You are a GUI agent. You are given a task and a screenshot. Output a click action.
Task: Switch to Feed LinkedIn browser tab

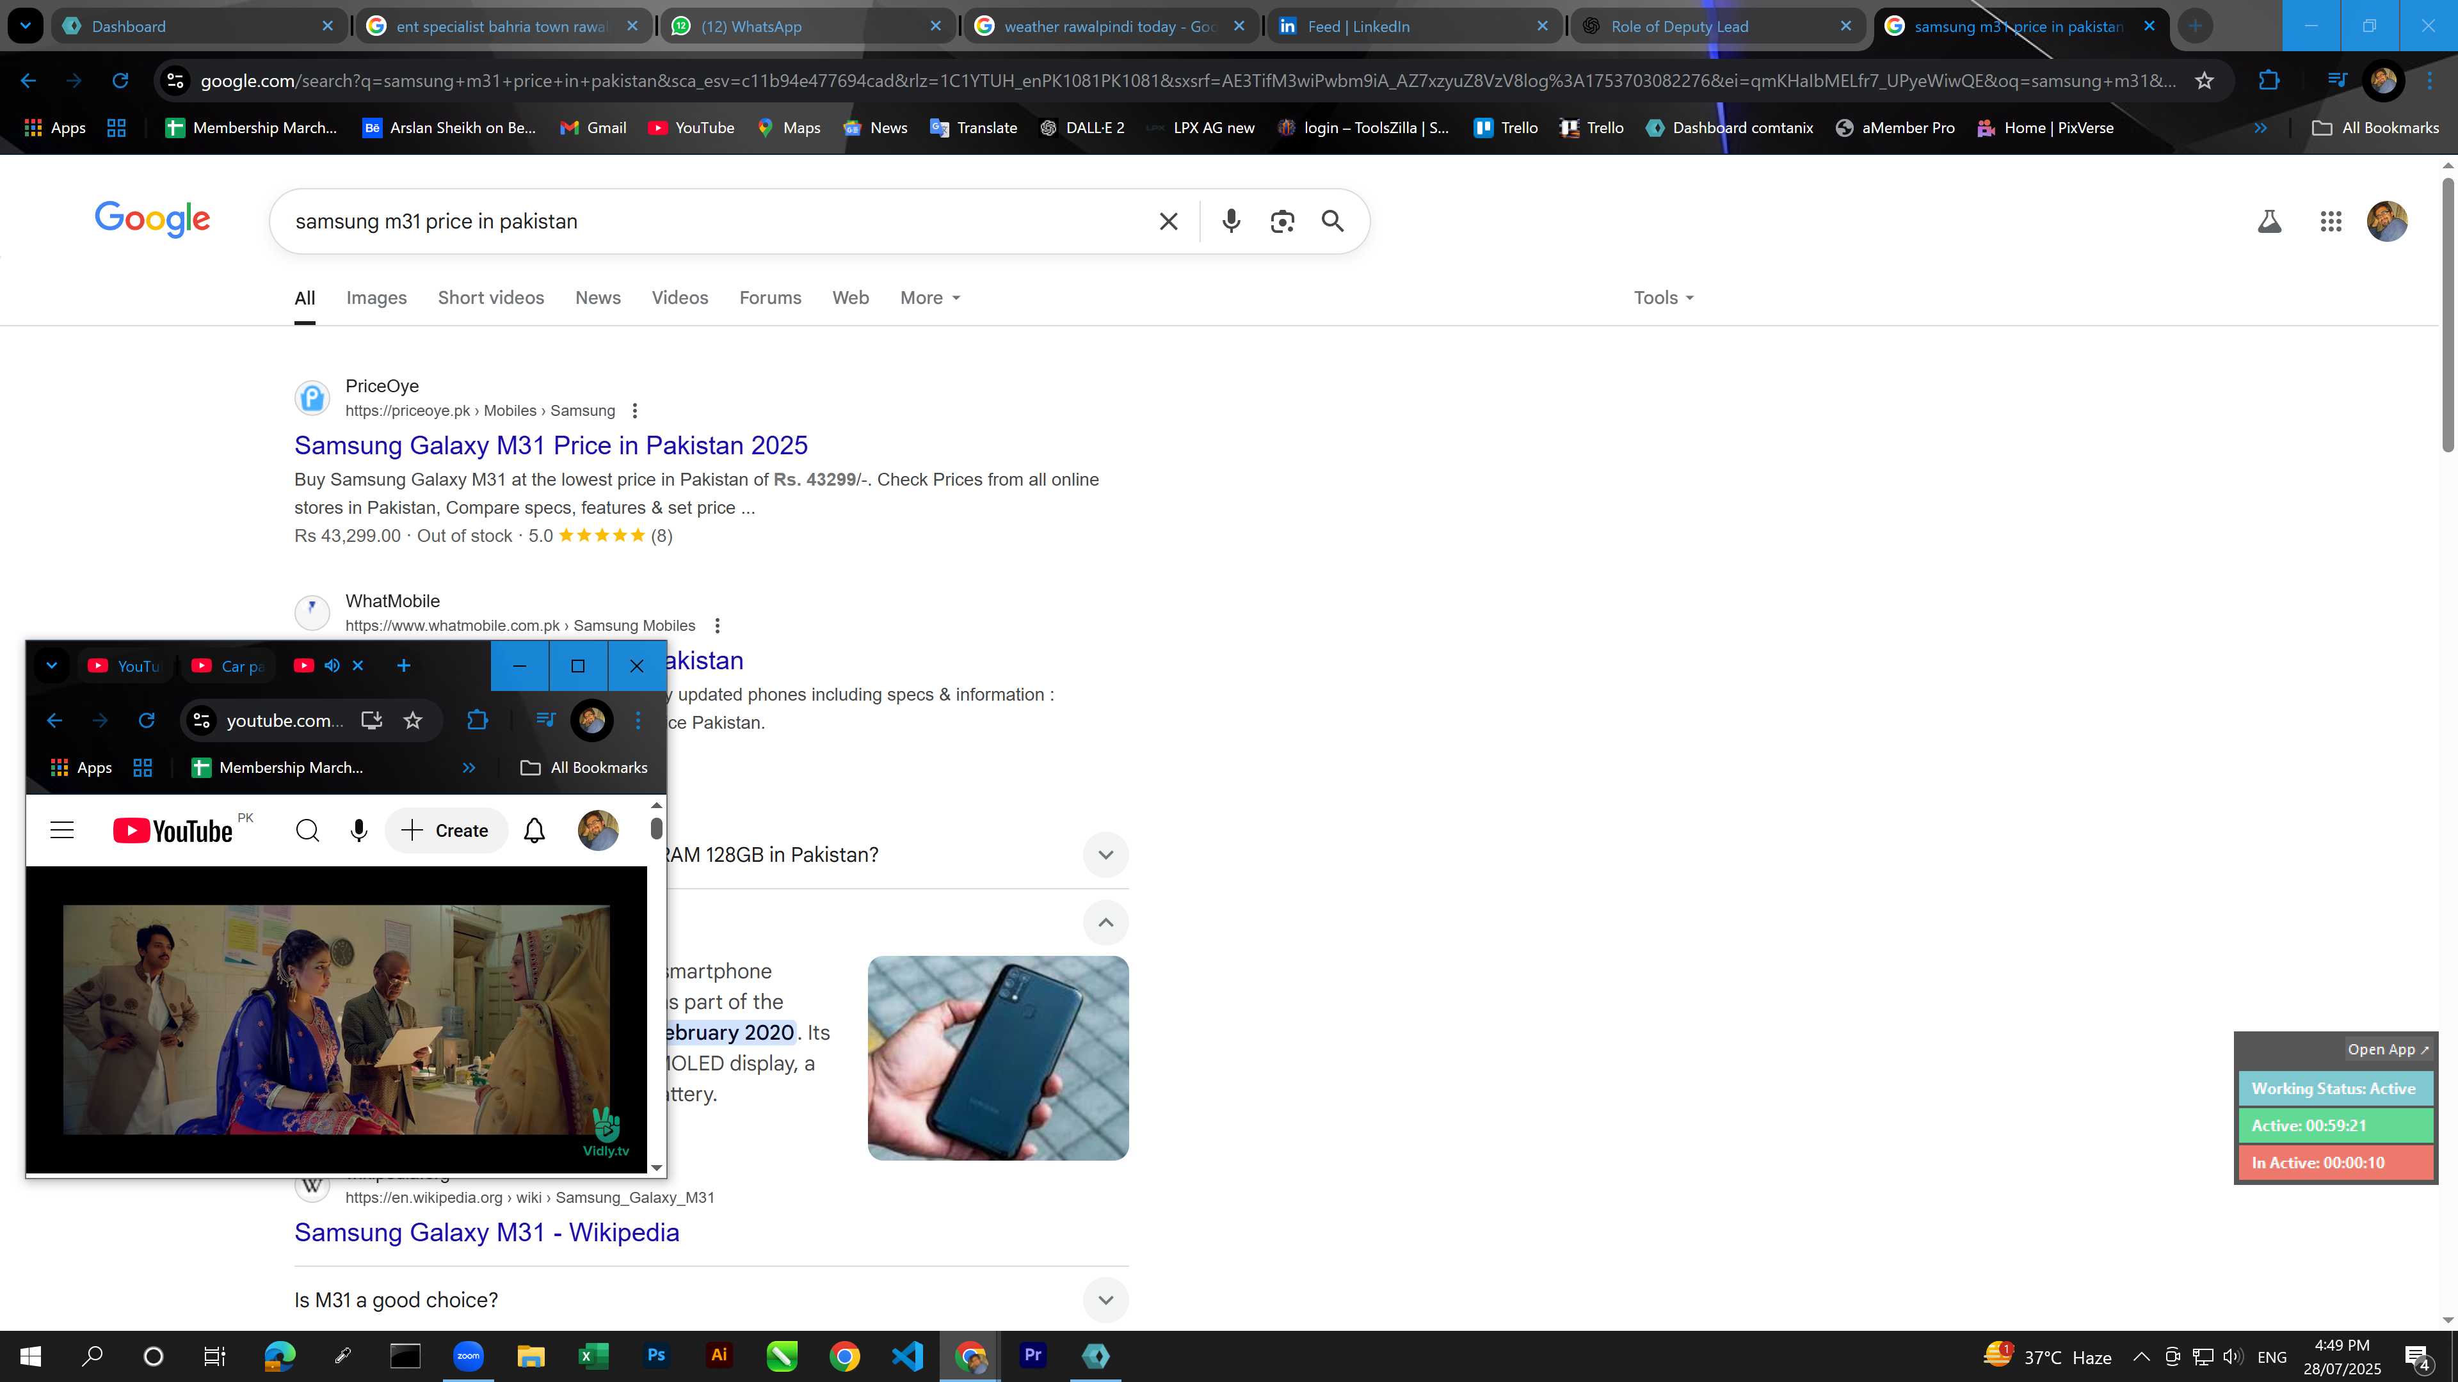point(1413,27)
